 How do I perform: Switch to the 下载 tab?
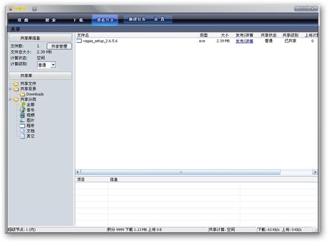click(78, 20)
